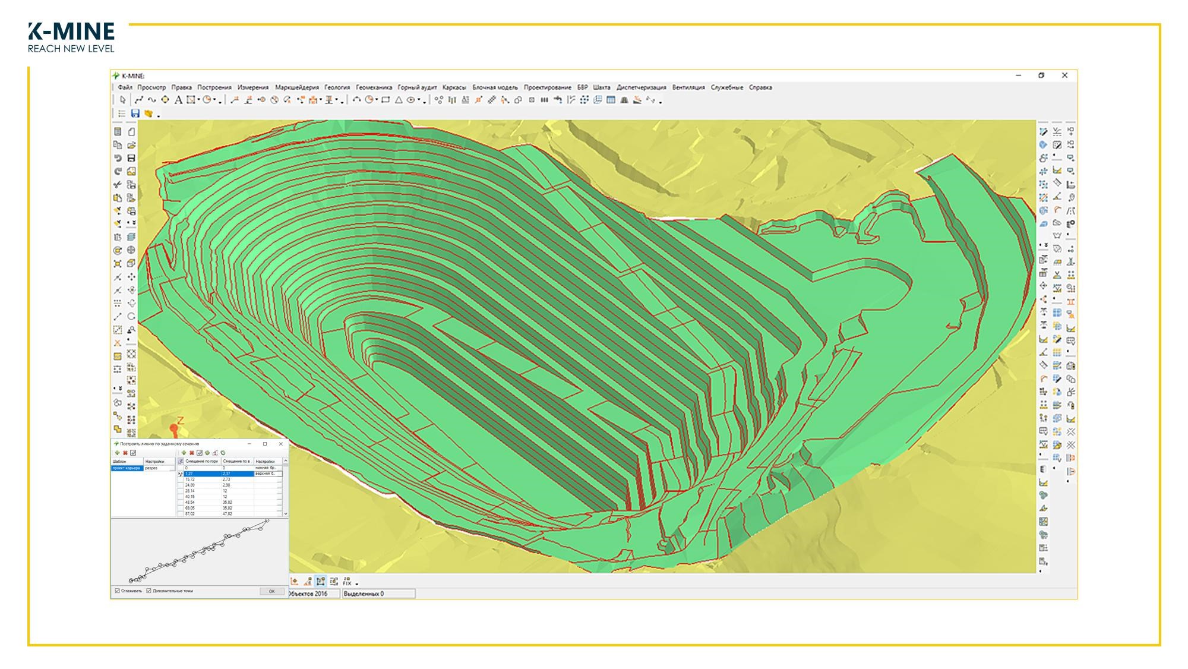This screenshot has height=669, width=1188.
Task: Select the triangle drawing tool in toolbar
Action: 399,100
